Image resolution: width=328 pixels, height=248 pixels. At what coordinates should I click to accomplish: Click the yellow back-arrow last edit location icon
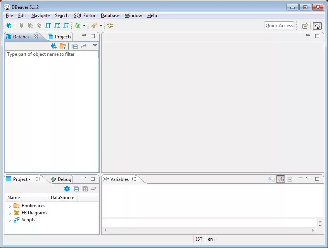click(x=110, y=26)
